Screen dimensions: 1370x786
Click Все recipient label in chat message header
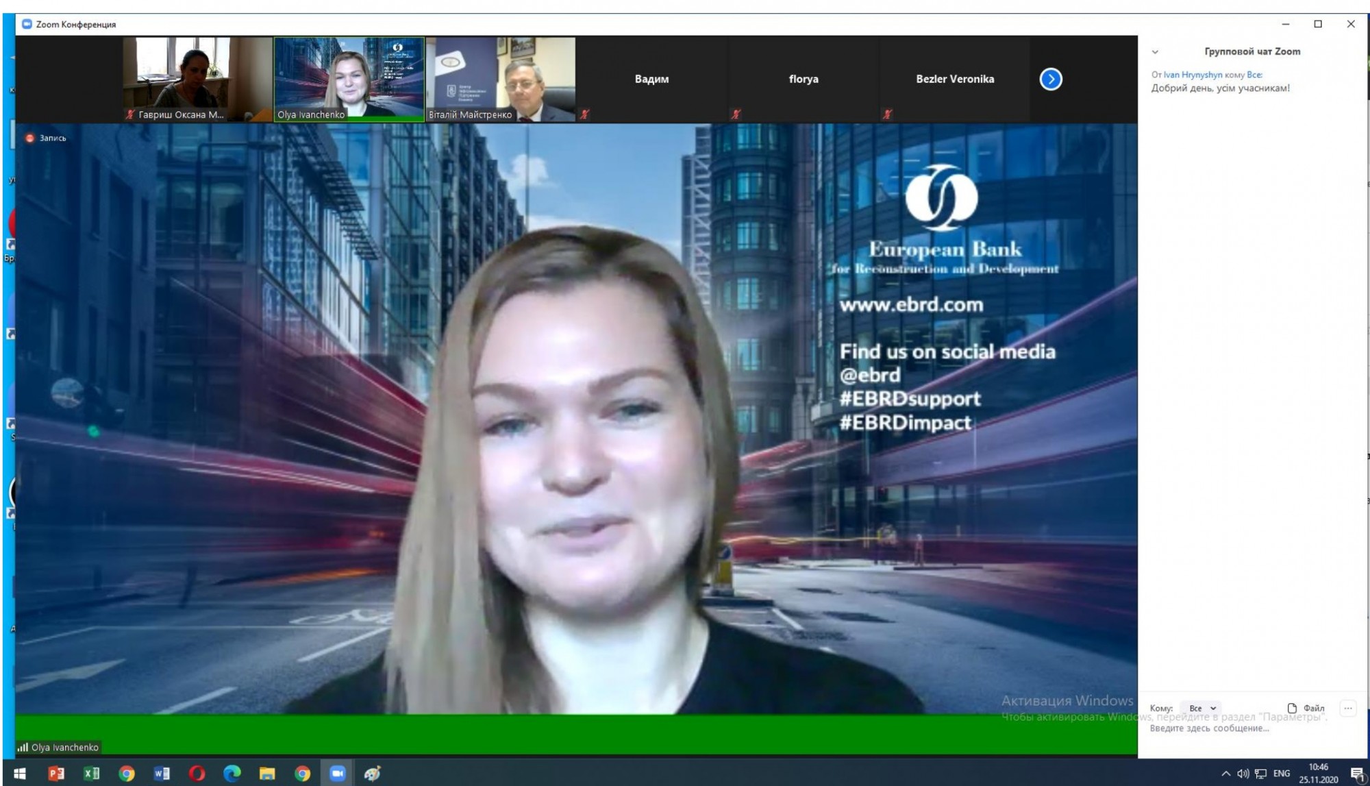pyautogui.click(x=1254, y=75)
